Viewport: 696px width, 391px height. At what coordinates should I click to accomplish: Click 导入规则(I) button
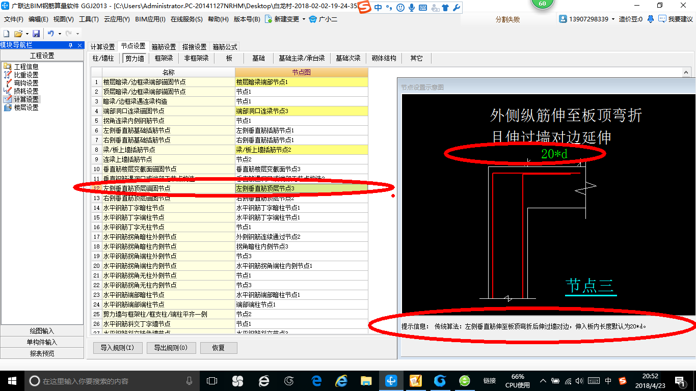click(x=118, y=348)
